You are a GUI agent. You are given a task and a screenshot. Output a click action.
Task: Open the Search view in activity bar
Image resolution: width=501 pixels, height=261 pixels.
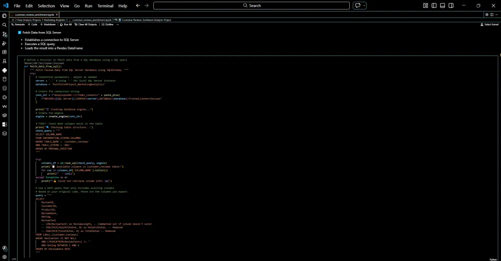(5, 24)
